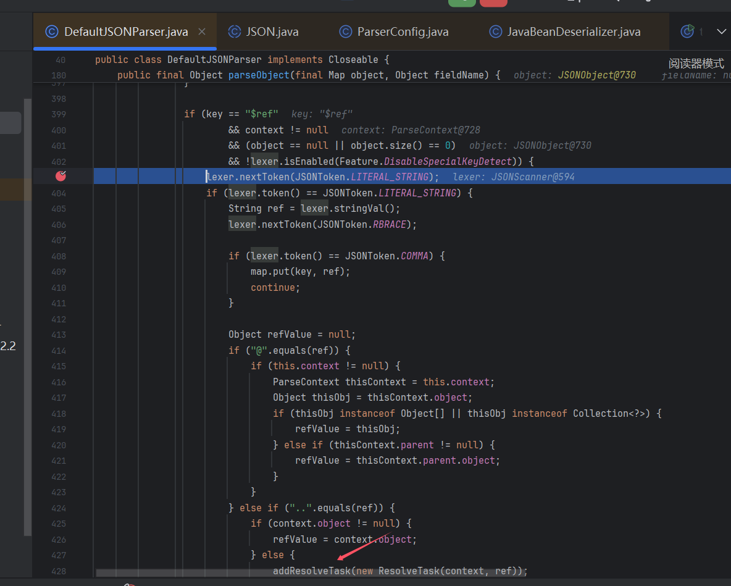Click gutter line number 428
731x586 pixels.
click(x=59, y=571)
